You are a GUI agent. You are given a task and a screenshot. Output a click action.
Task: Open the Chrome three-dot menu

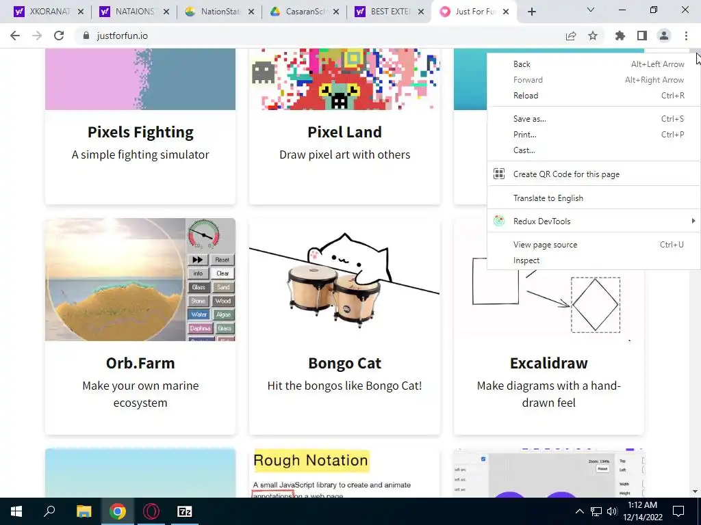[686, 36]
